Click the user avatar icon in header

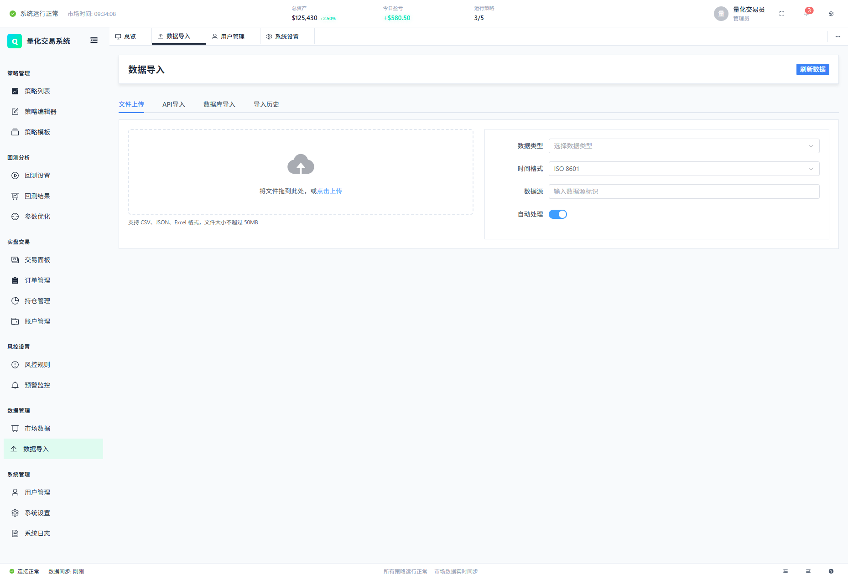(x=721, y=14)
